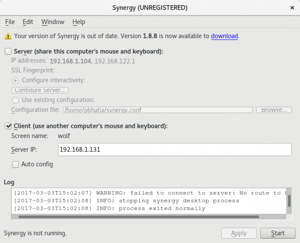Click the log's horizontal scrollbar
This screenshot has height=243, width=300.
click(149, 217)
